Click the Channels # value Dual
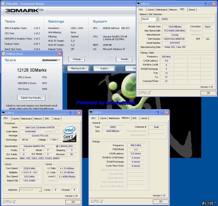The image size is (218, 206). click(x=156, y=127)
